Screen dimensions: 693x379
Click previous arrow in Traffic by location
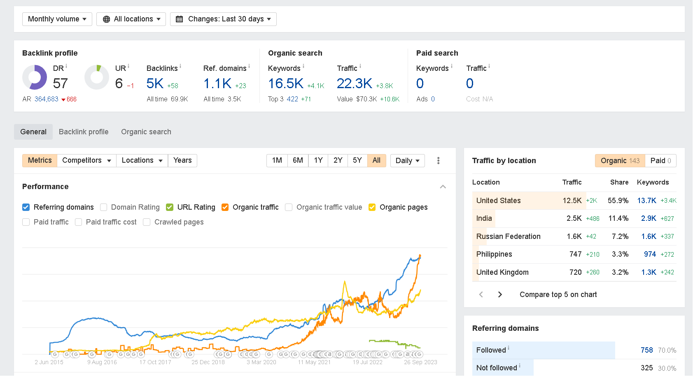(x=481, y=295)
